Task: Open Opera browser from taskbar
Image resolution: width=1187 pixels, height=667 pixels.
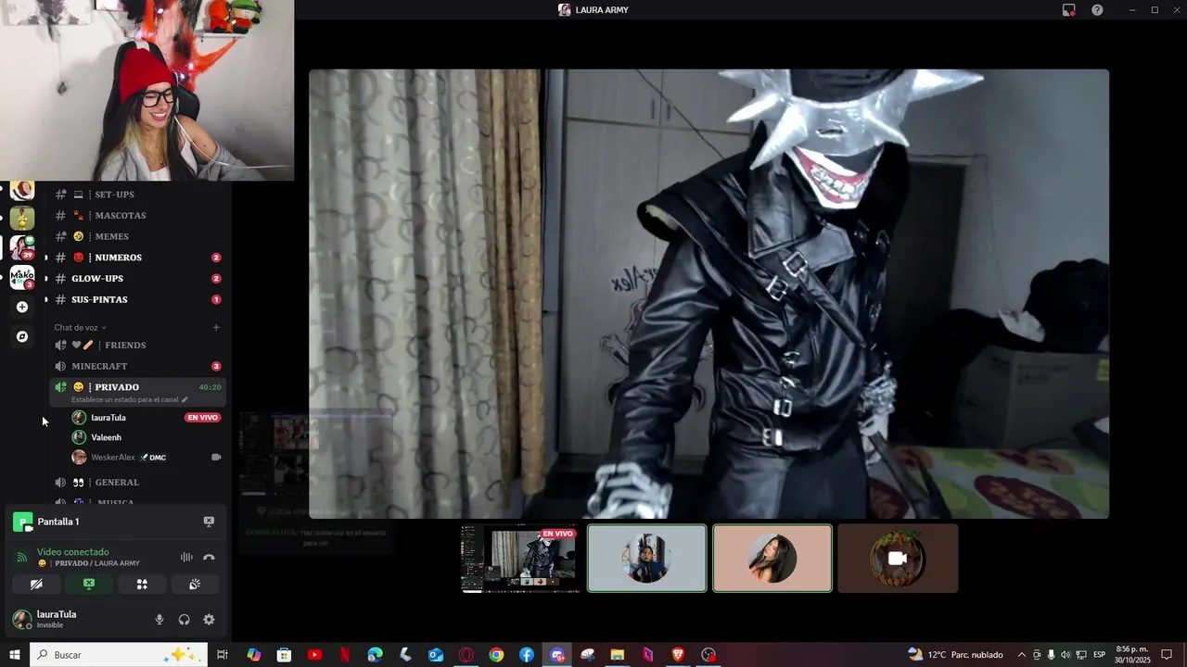Action: (x=466, y=655)
